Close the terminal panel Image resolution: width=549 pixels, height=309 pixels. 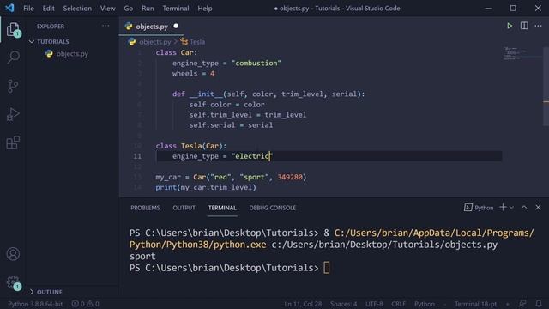coord(538,208)
